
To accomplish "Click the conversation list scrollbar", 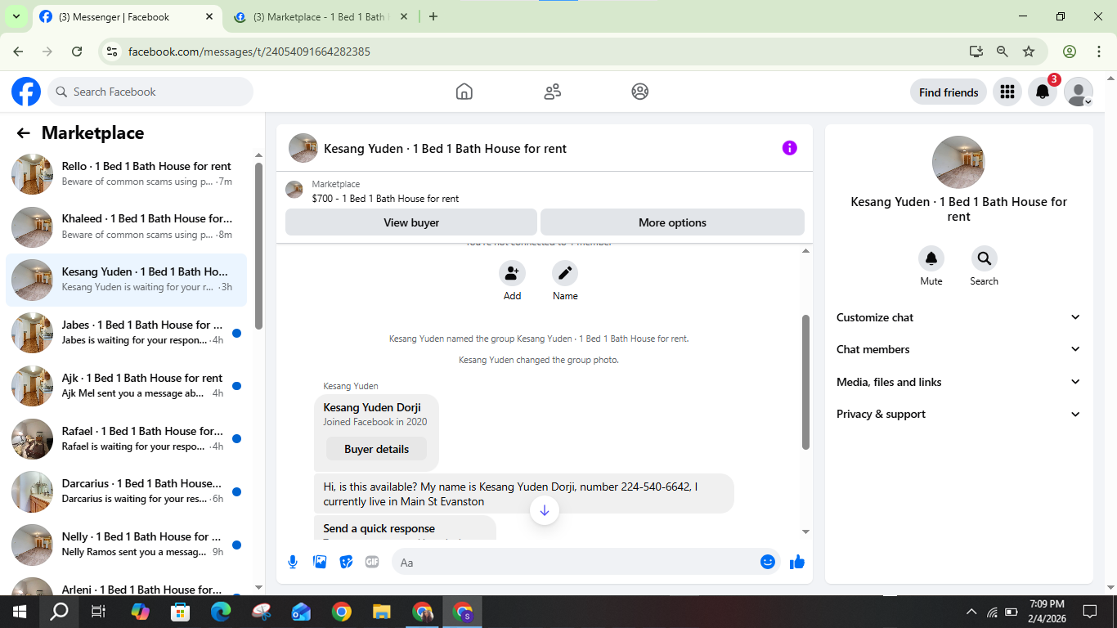I will click(259, 245).
